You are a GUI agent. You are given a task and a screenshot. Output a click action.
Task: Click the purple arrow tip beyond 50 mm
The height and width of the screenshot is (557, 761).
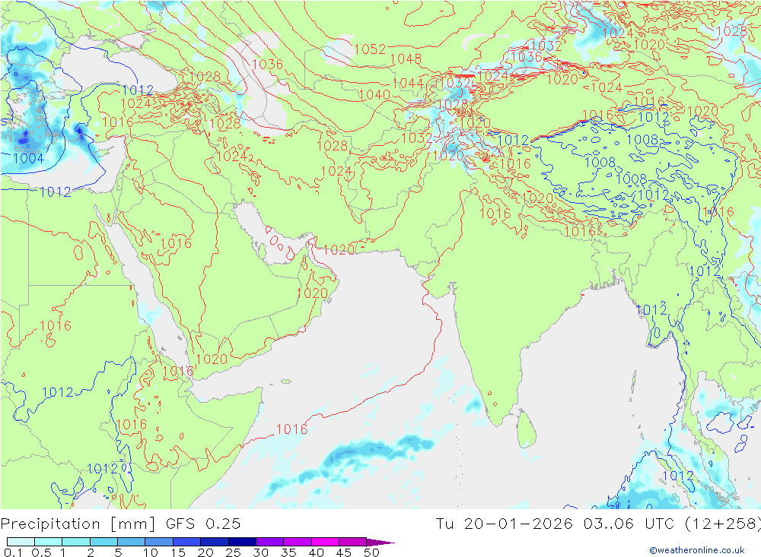381,542
